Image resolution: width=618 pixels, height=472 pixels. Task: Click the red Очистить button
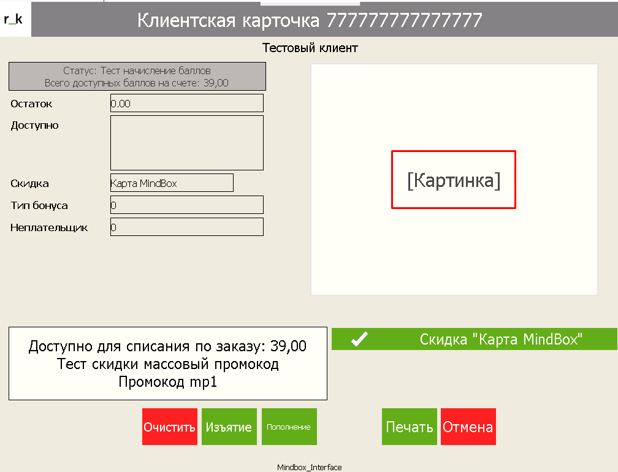[x=169, y=426]
